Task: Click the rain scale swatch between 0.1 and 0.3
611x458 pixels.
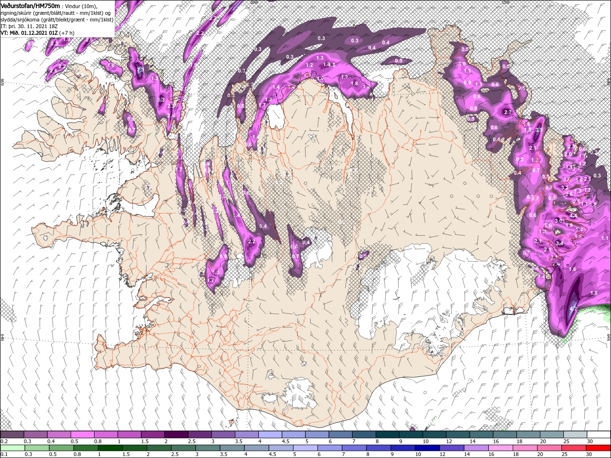Action: tap(12, 448)
